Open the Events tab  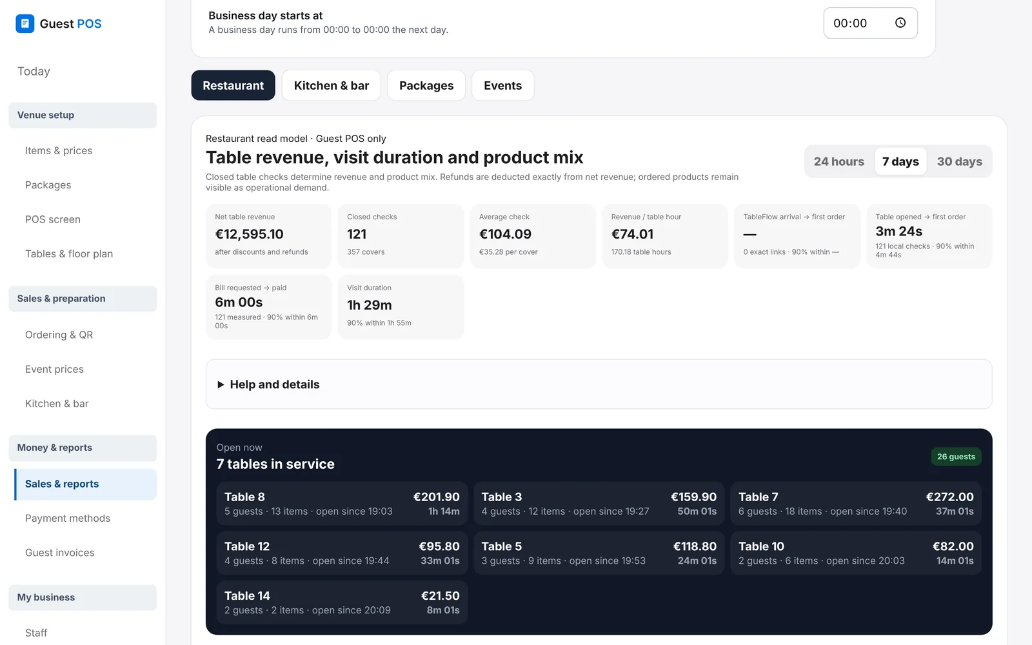pyautogui.click(x=502, y=85)
